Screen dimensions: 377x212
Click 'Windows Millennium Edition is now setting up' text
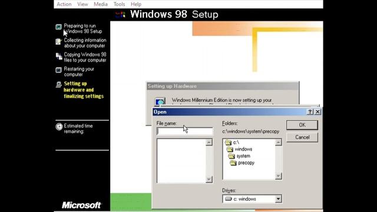(x=221, y=100)
